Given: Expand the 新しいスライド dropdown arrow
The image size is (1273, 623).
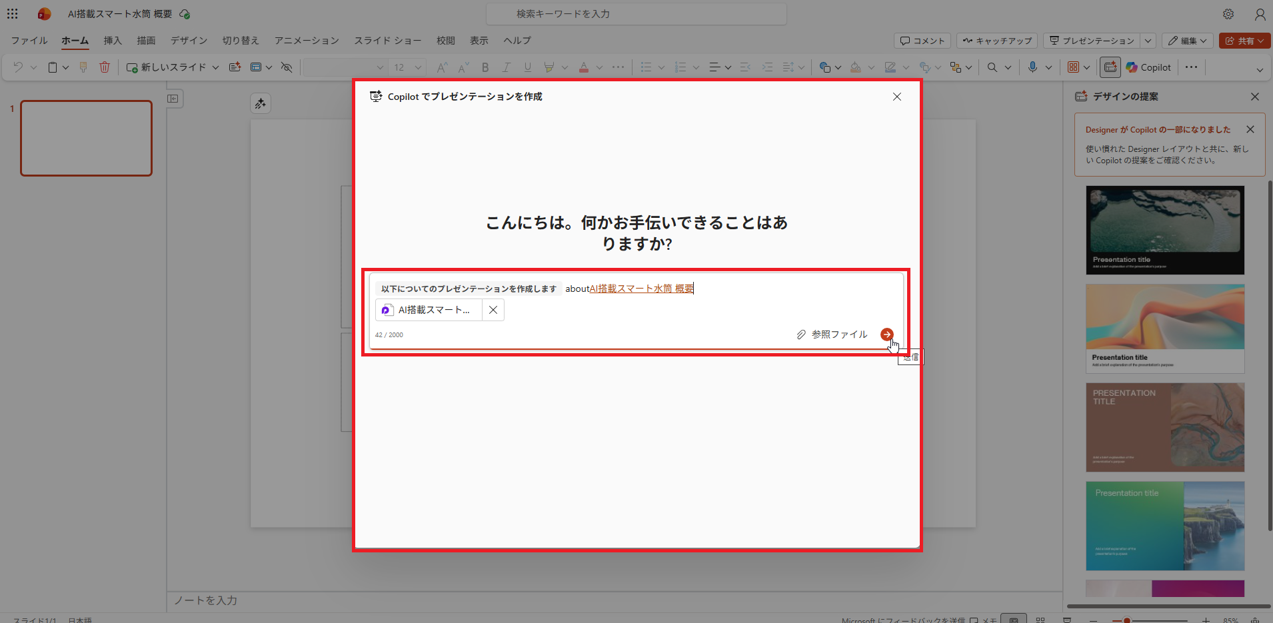Looking at the screenshot, I should (215, 67).
